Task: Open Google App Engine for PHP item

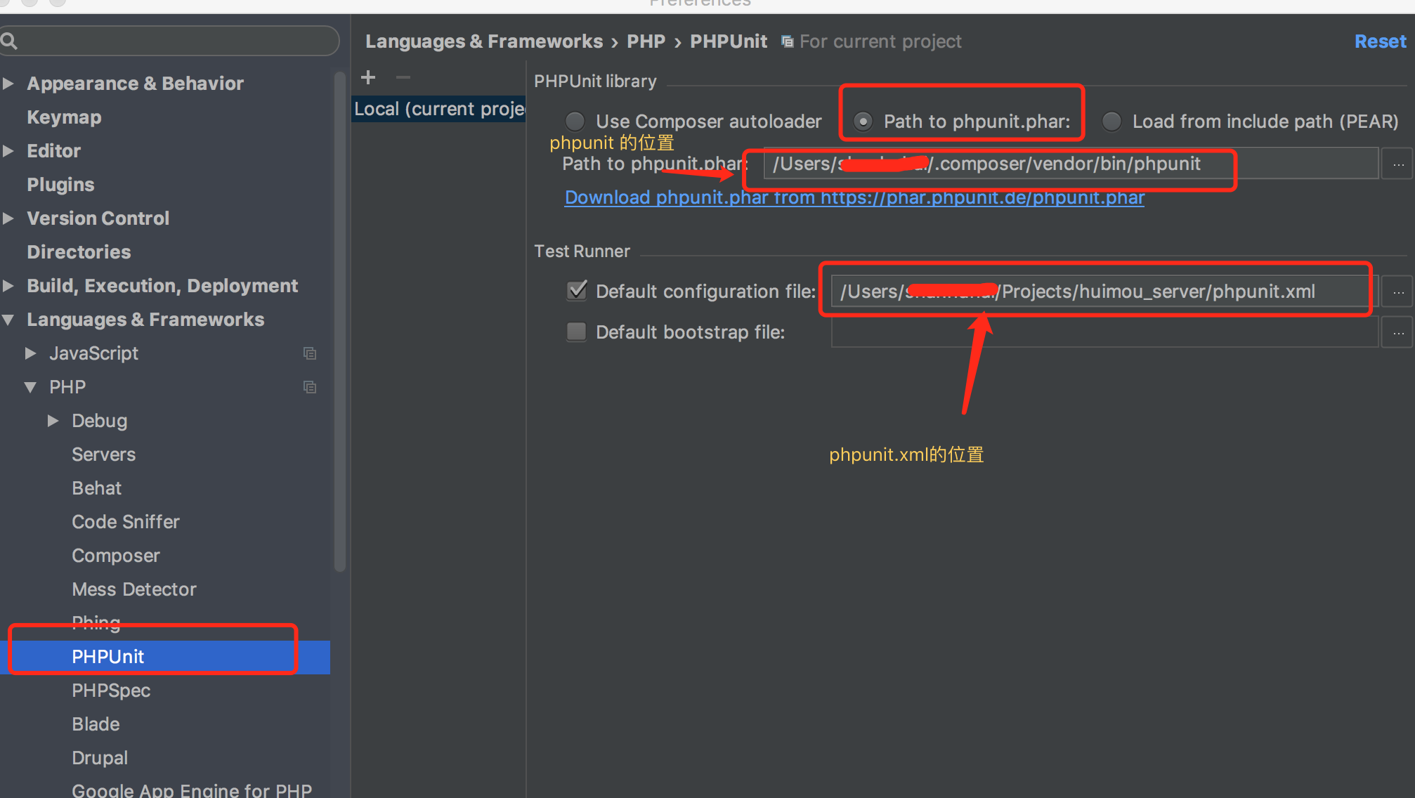Action: (x=192, y=790)
